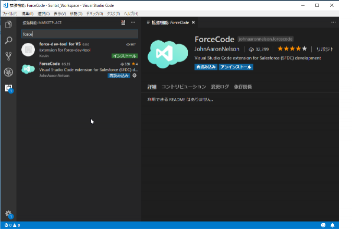Viewport: 352px width, 229px height.
Task: Click the JohnAaronNelson publisher link
Action: pyautogui.click(x=217, y=49)
